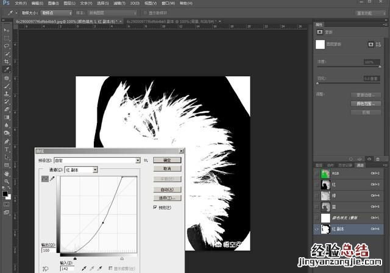The image size is (390, 273).
Task: Click the 自动 (Auto) button in Curves
Action: (x=167, y=190)
